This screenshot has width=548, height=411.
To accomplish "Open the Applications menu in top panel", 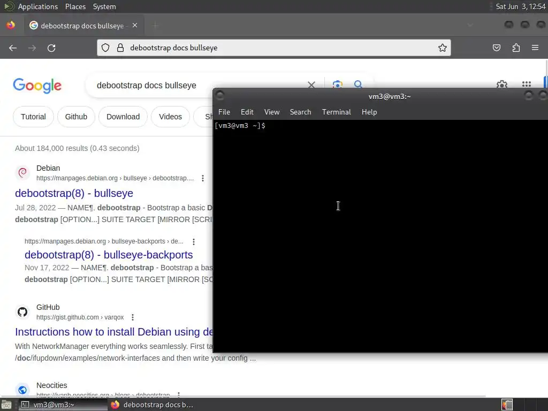I will click(x=38, y=6).
